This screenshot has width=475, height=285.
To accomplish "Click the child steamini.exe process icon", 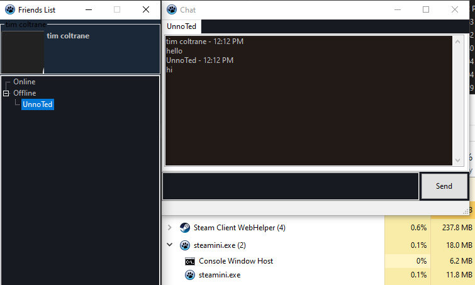I will pos(190,275).
